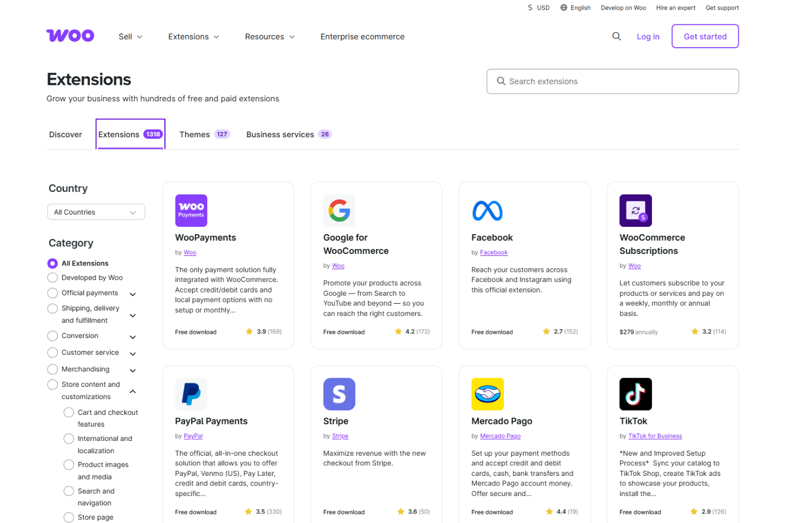Image resolution: width=785 pixels, height=523 pixels.
Task: Focus the Search extensions field
Action: coord(613,82)
